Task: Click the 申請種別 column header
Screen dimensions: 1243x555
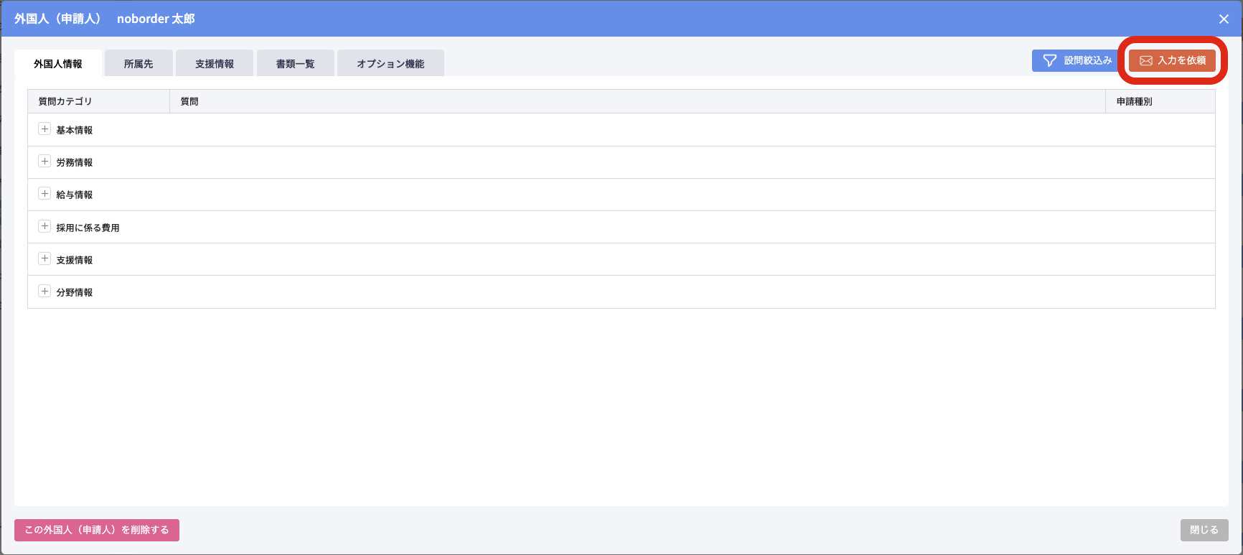Action: tap(1134, 101)
